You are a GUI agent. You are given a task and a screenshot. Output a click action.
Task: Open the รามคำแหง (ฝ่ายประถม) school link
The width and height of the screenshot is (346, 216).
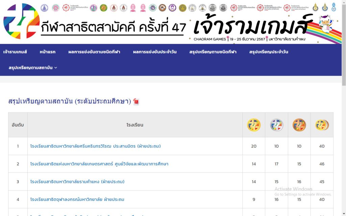(x=77, y=182)
